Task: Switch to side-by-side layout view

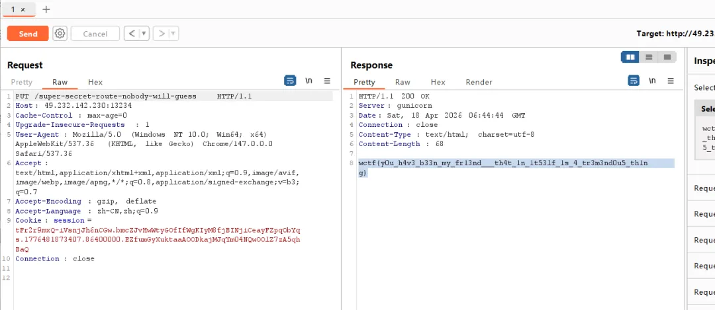Action: point(630,57)
